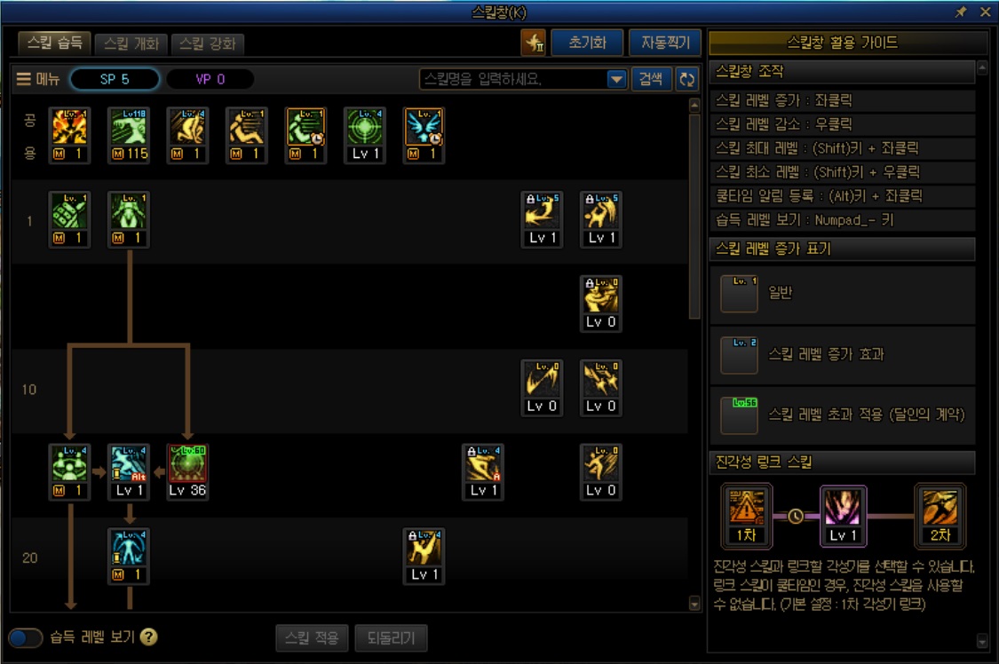This screenshot has width=999, height=664.
Task: Click the 초기화 reset button
Action: pos(587,43)
